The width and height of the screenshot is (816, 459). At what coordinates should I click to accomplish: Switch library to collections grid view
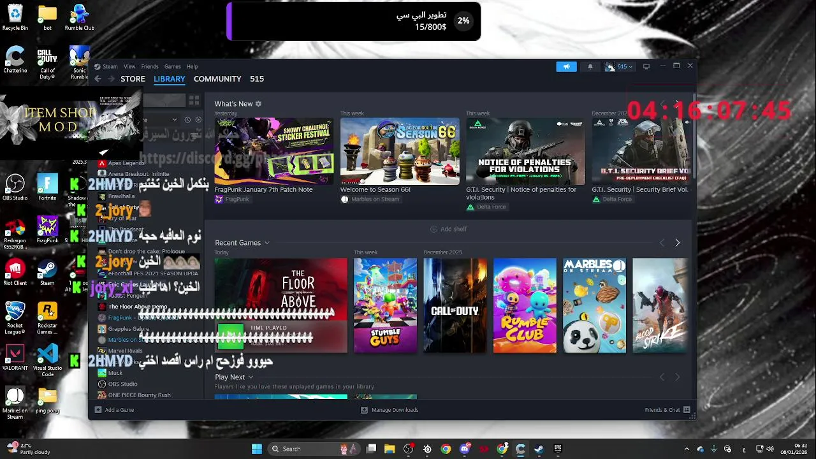click(194, 101)
